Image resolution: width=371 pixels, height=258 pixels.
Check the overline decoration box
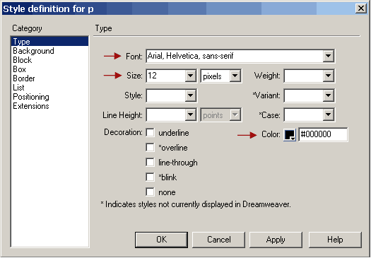150,148
